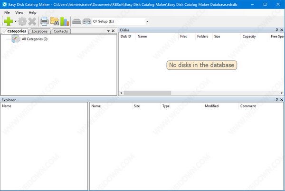Sort Explorer file list by Name
Screen dimensions: 285x191
coord(111,106)
